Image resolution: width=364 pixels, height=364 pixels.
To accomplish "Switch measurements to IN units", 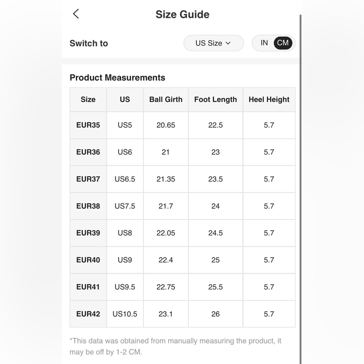I will [x=264, y=43].
